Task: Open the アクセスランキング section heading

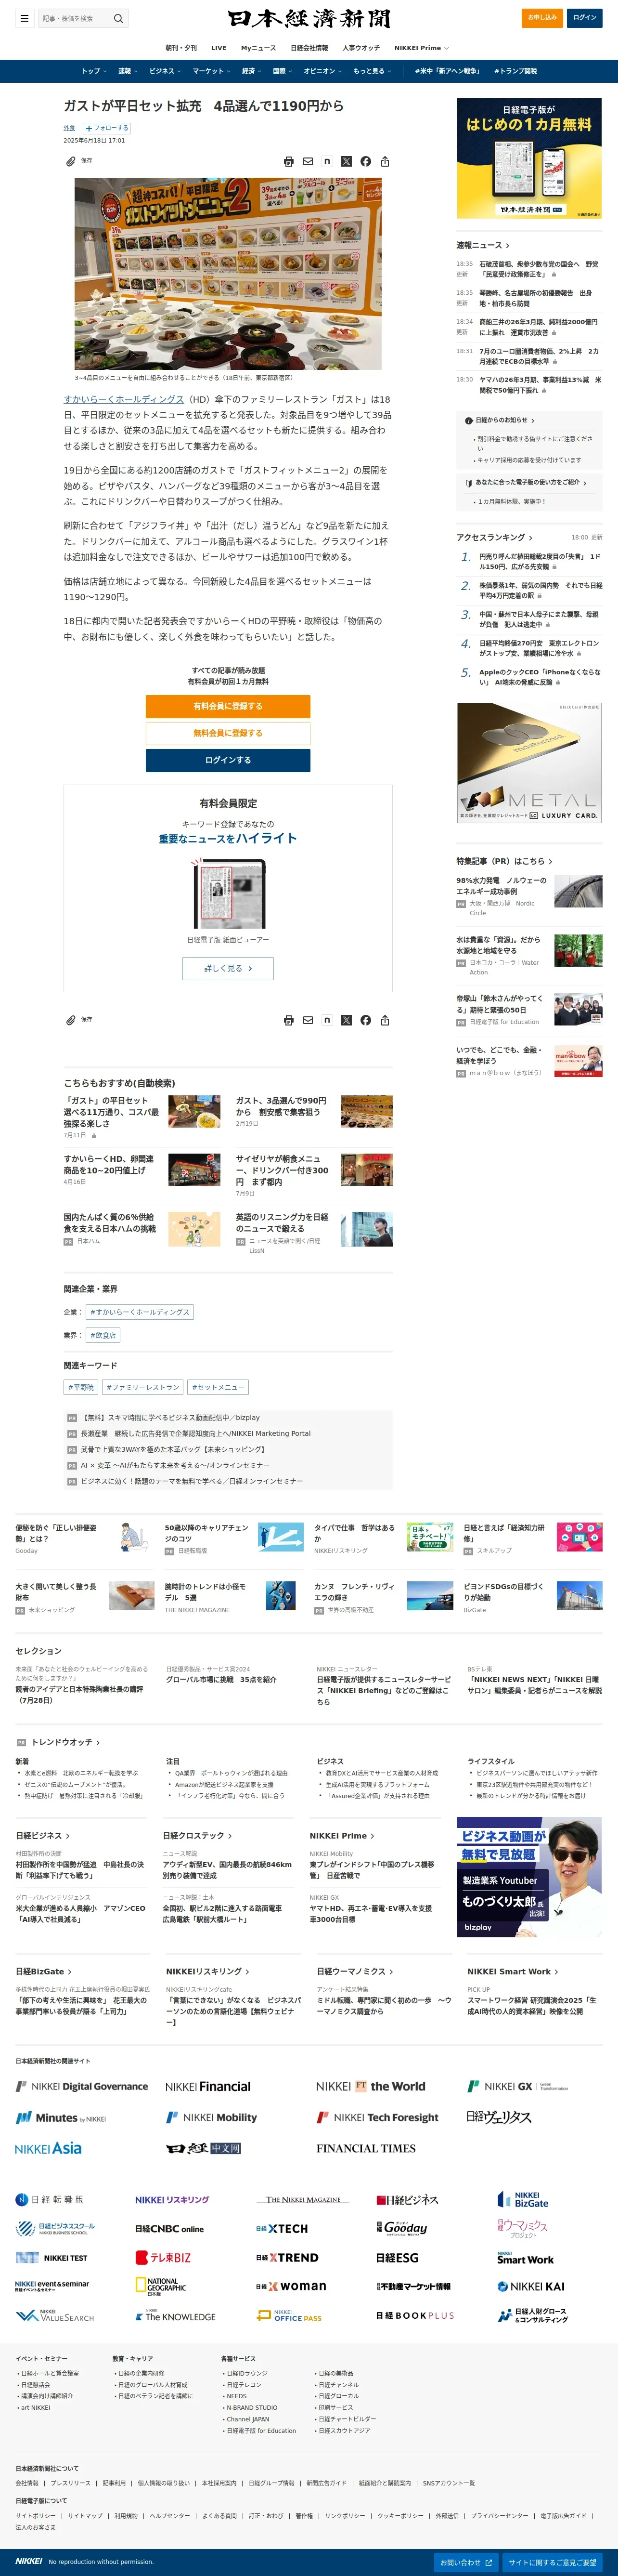Action: pyautogui.click(x=494, y=537)
